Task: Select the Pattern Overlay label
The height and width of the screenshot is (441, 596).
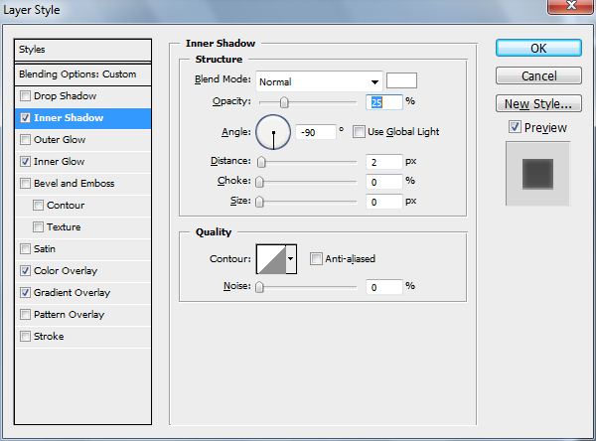Action: click(69, 315)
